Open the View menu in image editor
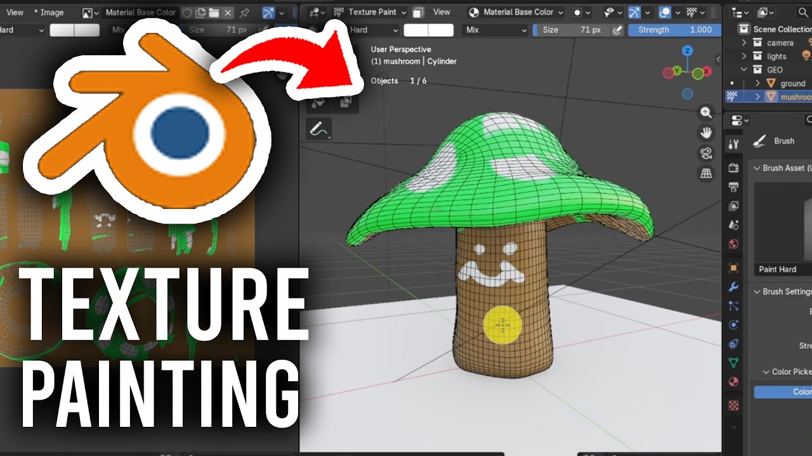 (x=15, y=12)
